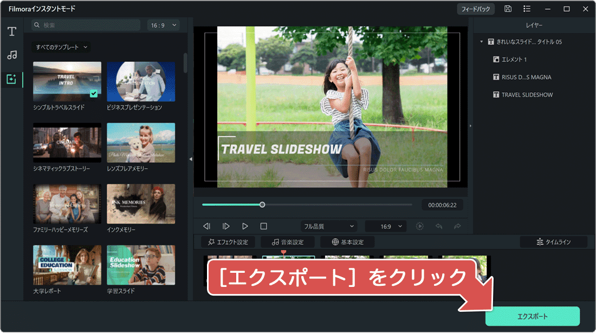The image size is (596, 333).
Task: Open the フル品質 quality dropdown
Action: click(328, 226)
